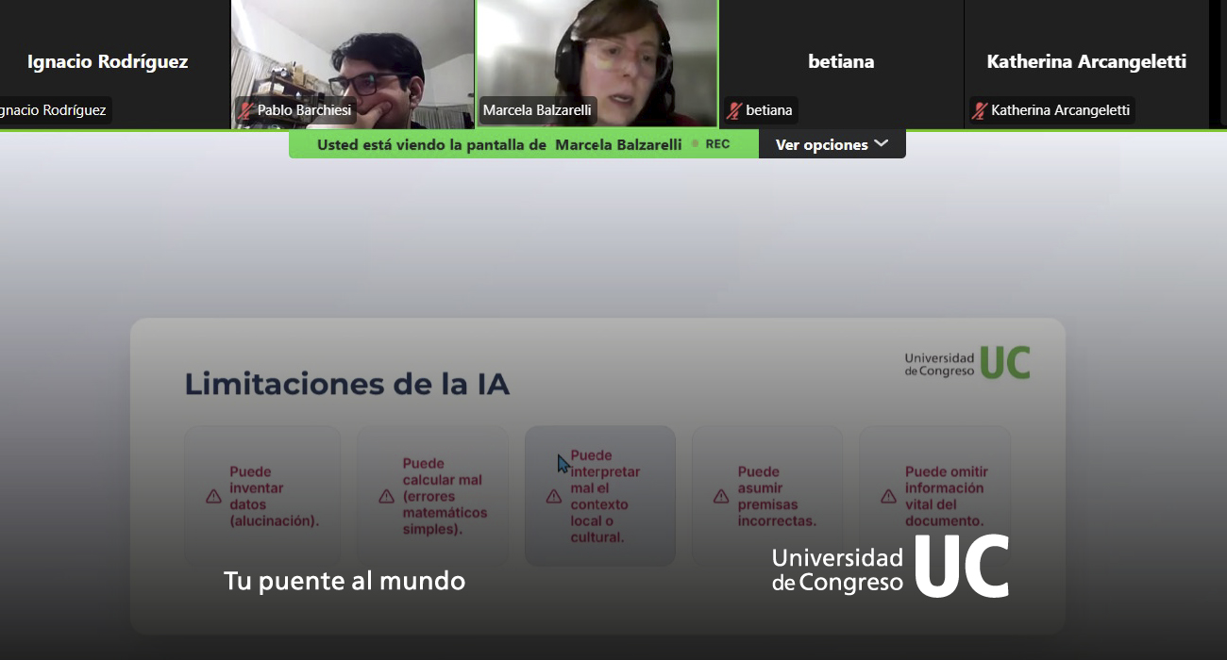Click warning triangle icon beside 'Puede omitir información'
The width and height of the screenshot is (1227, 660).
(888, 496)
